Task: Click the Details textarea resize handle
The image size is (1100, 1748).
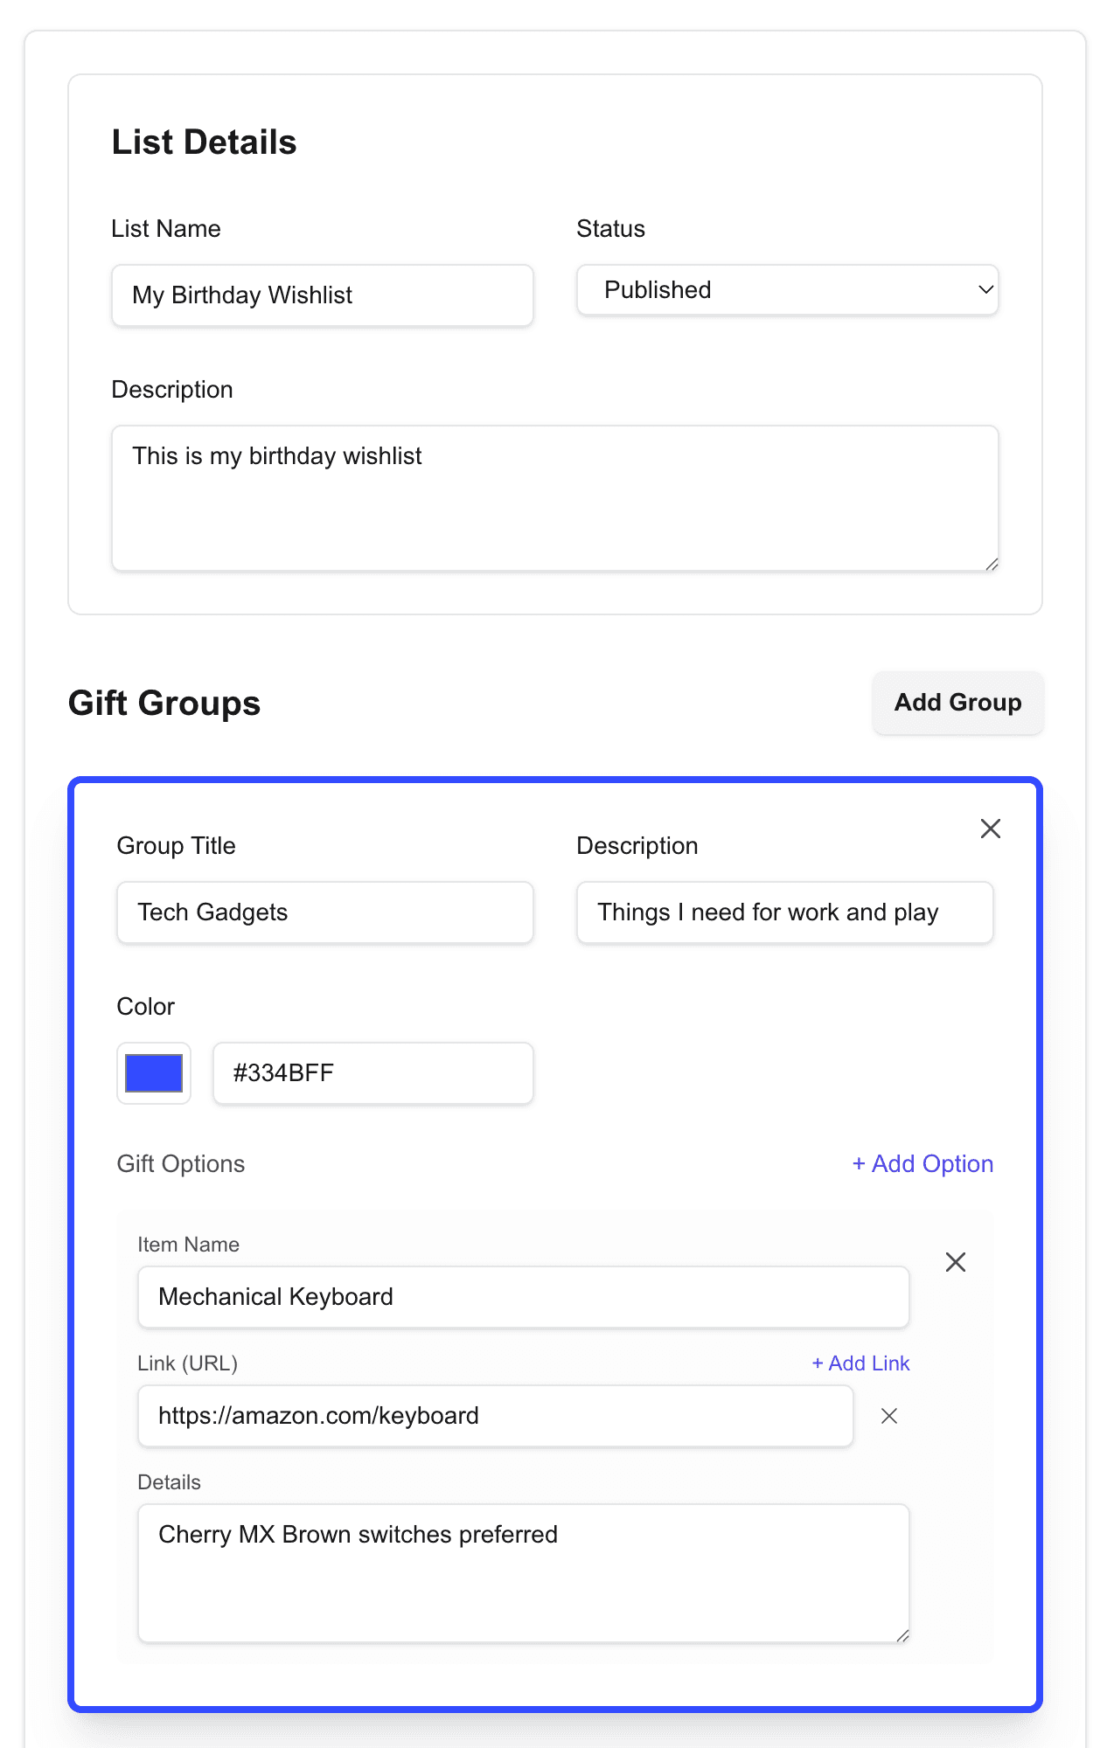Action: point(902,1636)
